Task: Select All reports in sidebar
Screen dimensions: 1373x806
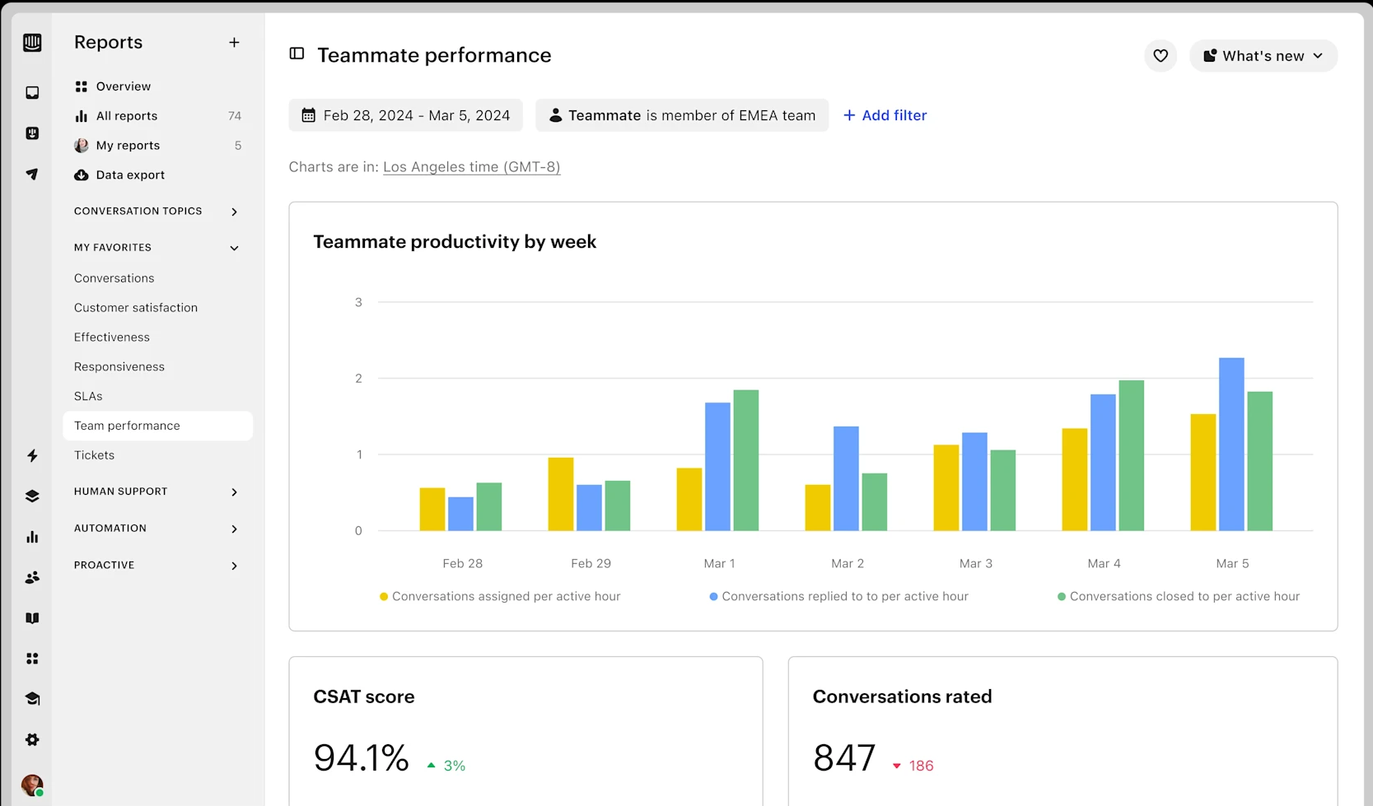Action: (127, 116)
